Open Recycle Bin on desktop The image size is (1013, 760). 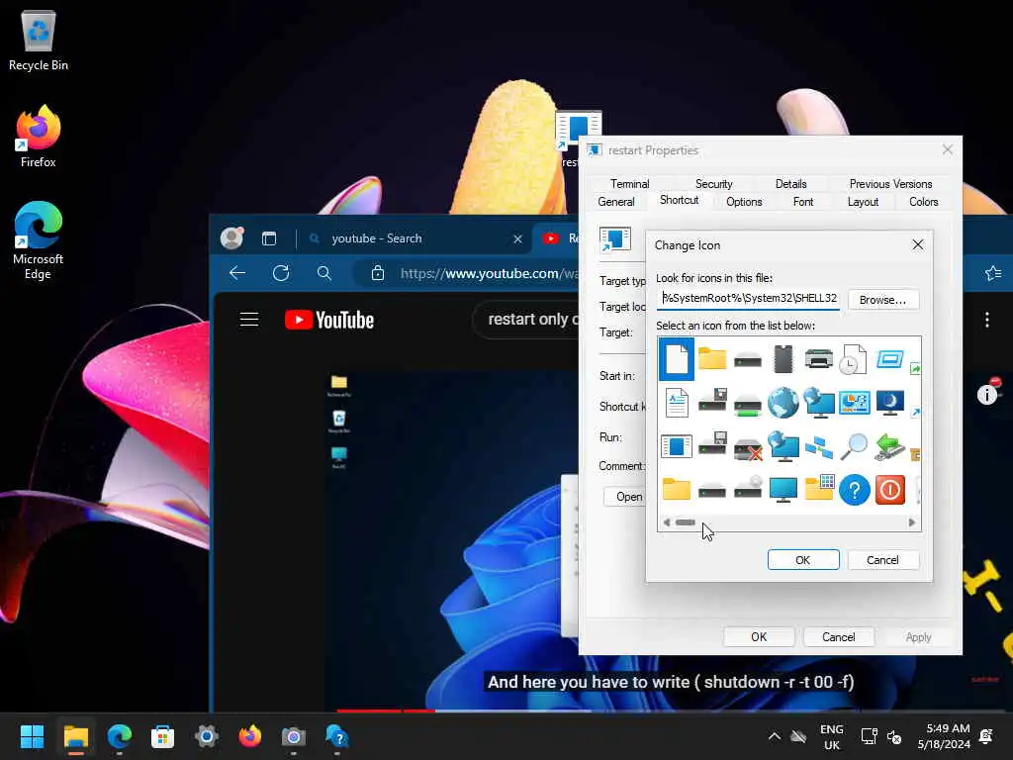(x=39, y=40)
